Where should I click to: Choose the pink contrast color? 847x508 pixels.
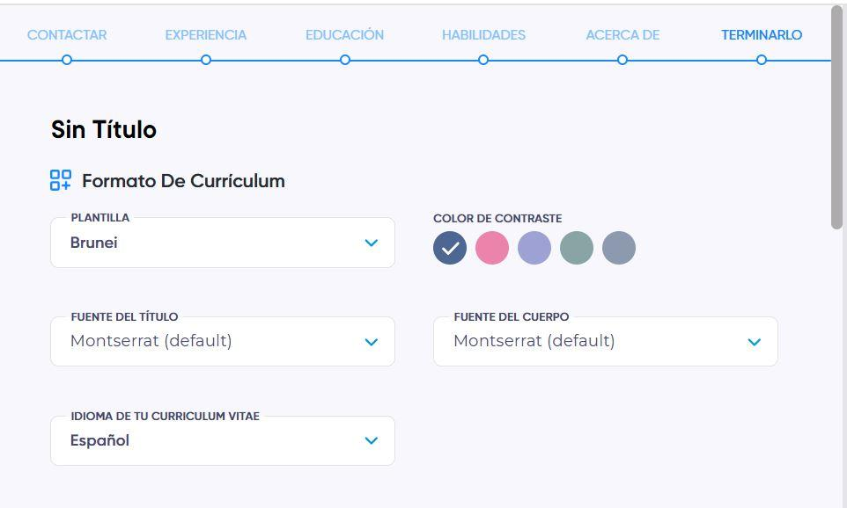492,248
